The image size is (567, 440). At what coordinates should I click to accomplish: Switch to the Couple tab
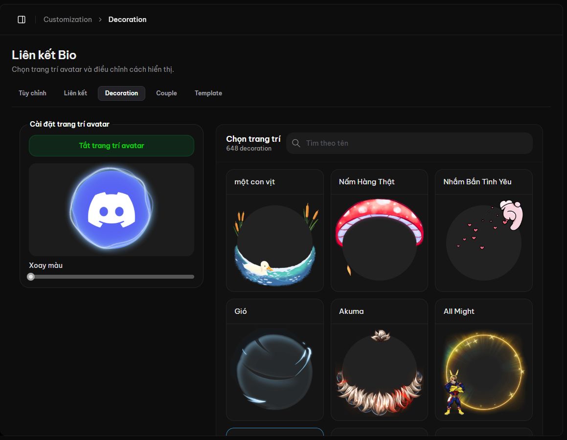[x=166, y=93]
